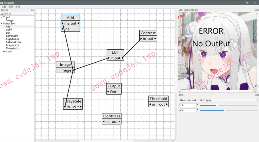
Task: Click the Threshold node title
Action: pos(158,98)
